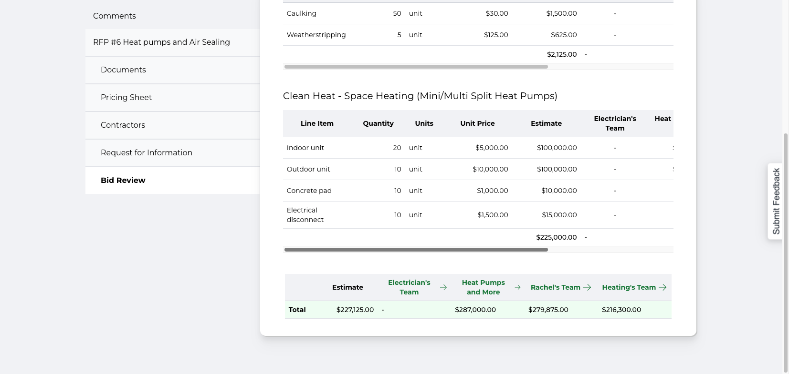
Task: Click the Submit Feedback side tab
Action: 776,201
